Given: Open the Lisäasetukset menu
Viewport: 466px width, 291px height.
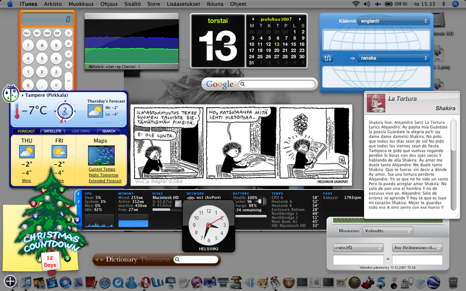Looking at the screenshot, I should [x=183, y=4].
